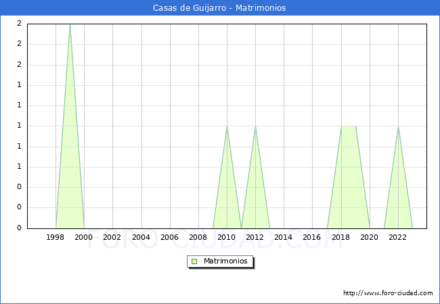Image resolution: width=440 pixels, height=304 pixels.
Task: Click the 2020 x-axis label
Action: point(369,237)
